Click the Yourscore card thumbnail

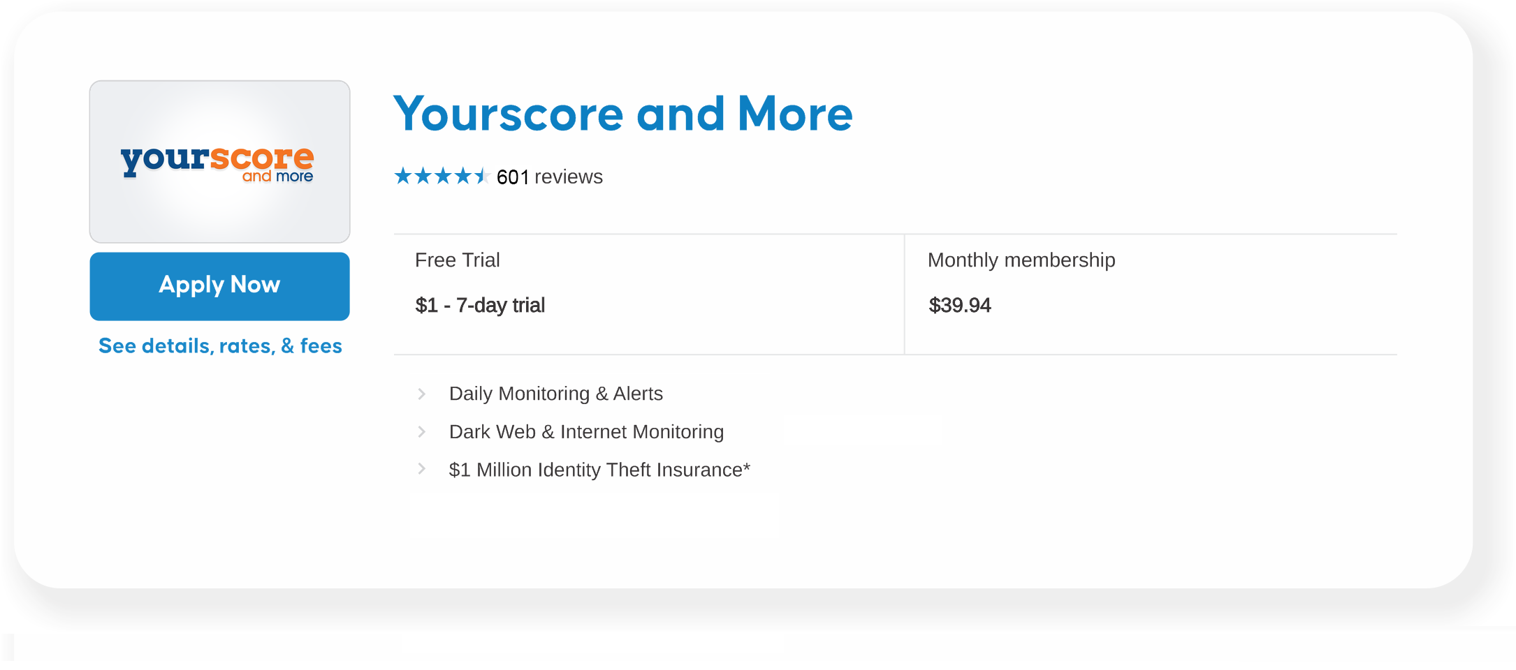point(219,162)
